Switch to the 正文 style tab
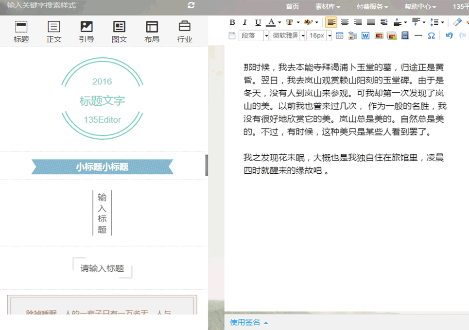Image resolution: width=469 pixels, height=330 pixels. [x=54, y=32]
